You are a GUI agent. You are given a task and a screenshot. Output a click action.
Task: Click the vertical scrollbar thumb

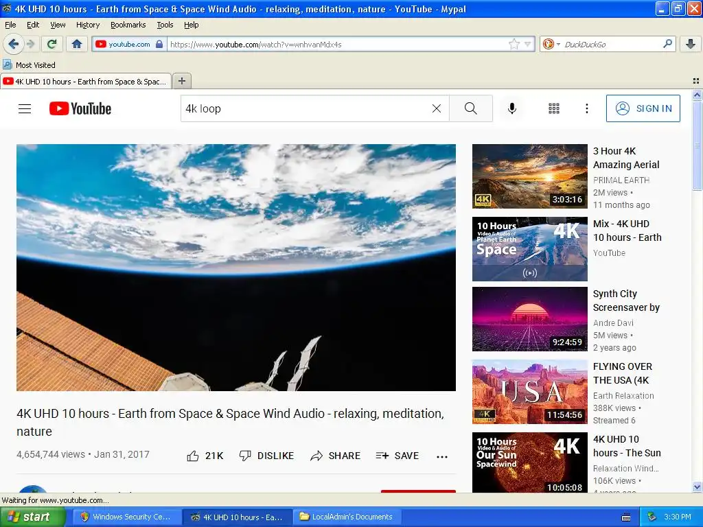tap(697, 145)
